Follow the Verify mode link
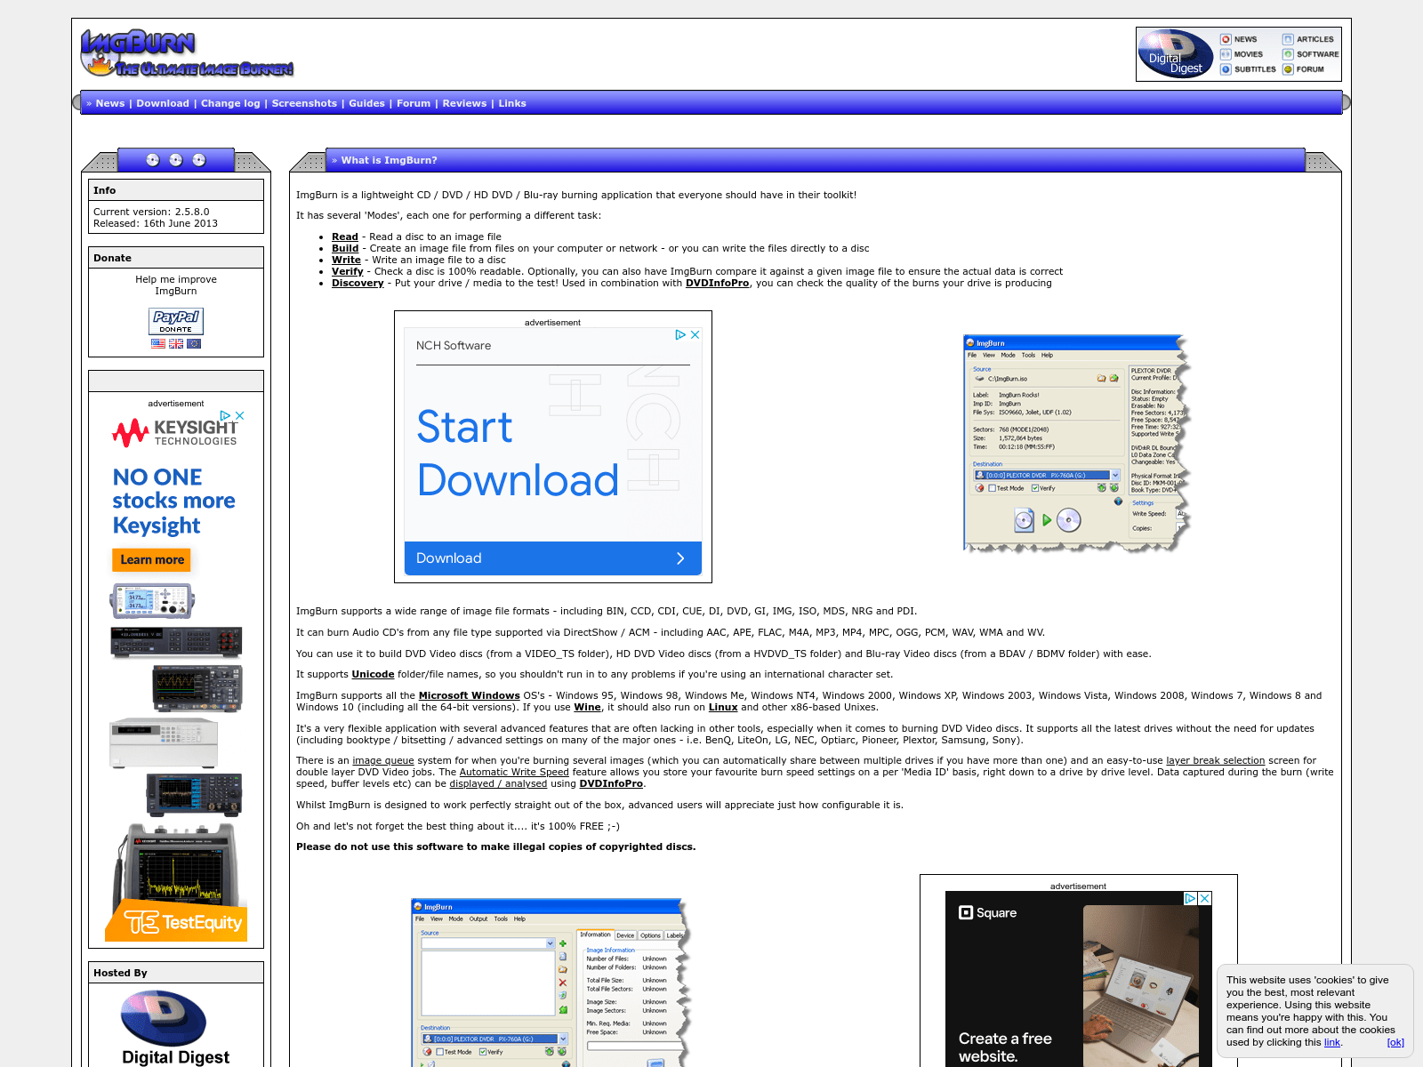1423x1067 pixels. [348, 271]
